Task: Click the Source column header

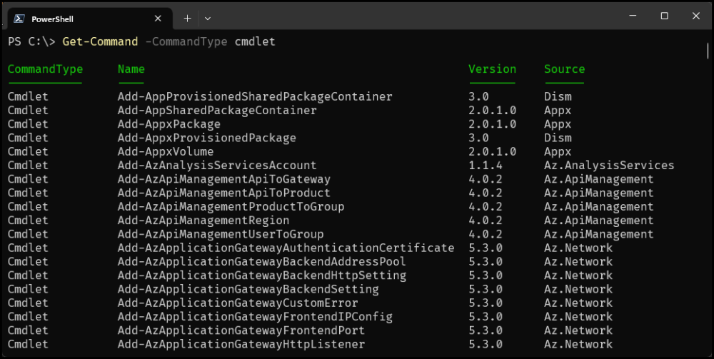Action: (x=564, y=69)
